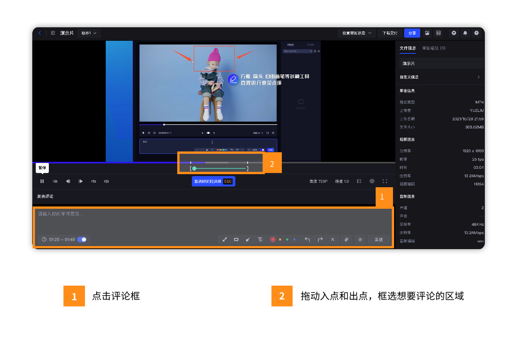The height and width of the screenshot is (346, 516).
Task: Choose the orange annotation color
Action: click(280, 240)
